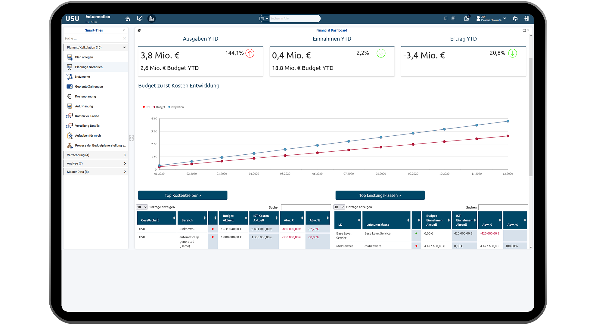
Task: Expand the Master Data (8) group
Action: coord(96,172)
